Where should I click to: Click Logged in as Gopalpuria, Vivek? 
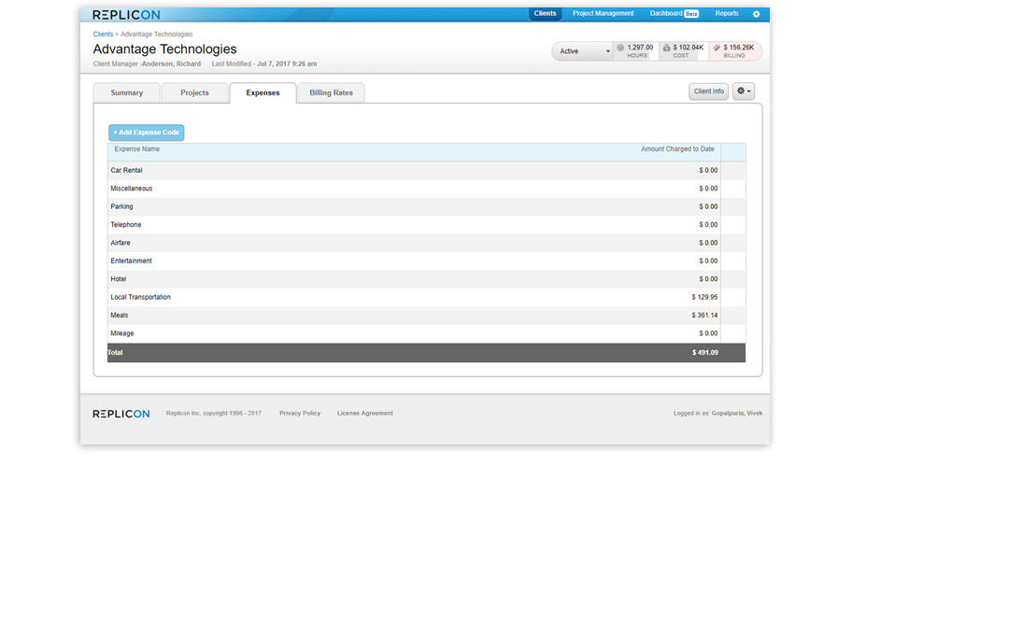(718, 413)
